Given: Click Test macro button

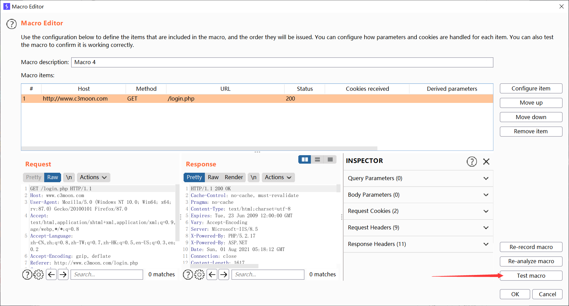Looking at the screenshot, I should [531, 276].
